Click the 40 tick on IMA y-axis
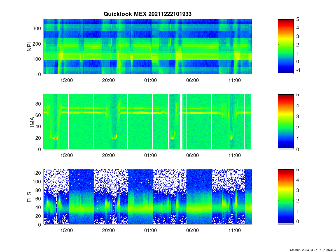The image size is (336, 252). tap(39, 126)
